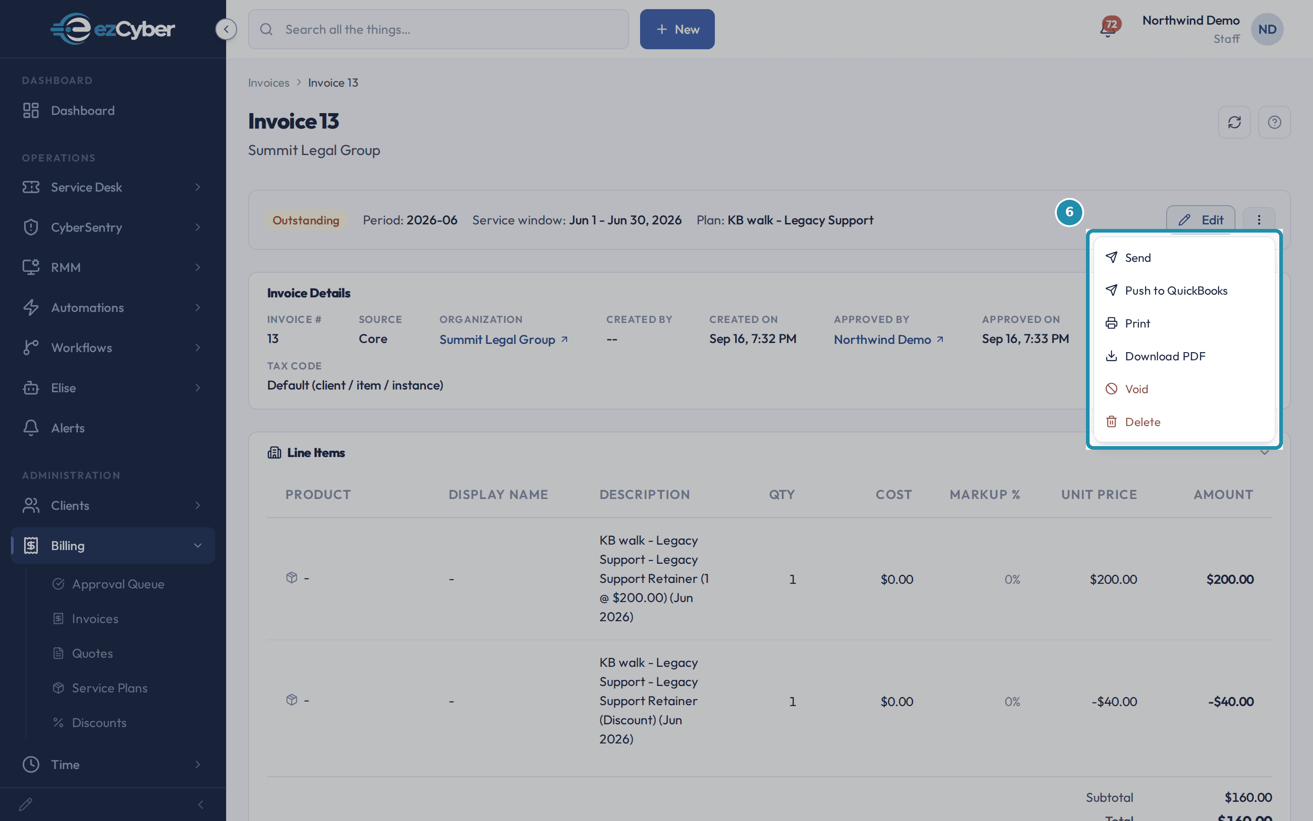Click the ezCyber logo
The width and height of the screenshot is (1313, 821).
tap(113, 29)
